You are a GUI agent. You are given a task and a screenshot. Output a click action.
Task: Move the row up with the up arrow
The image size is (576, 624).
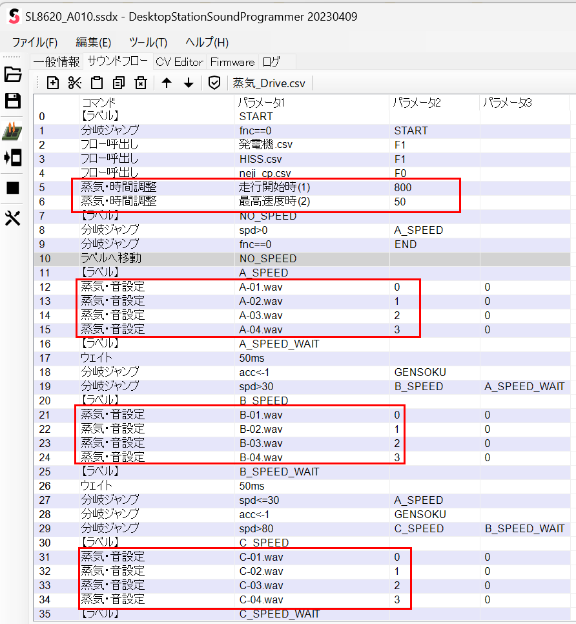[167, 83]
